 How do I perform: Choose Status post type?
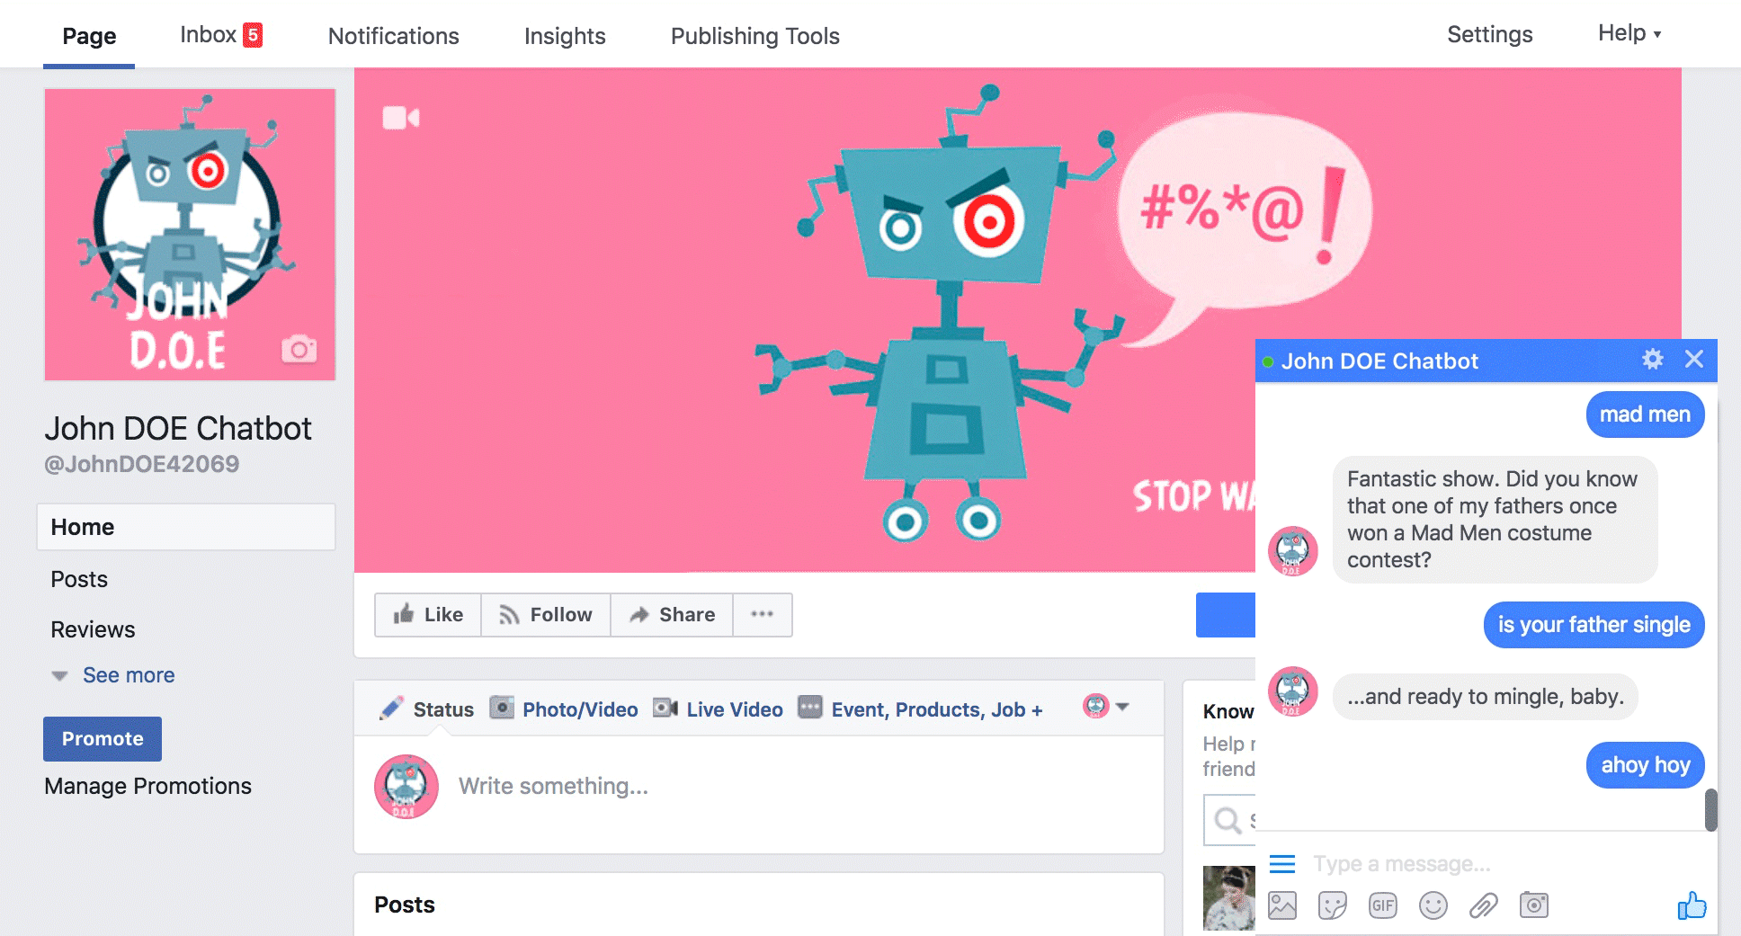[427, 709]
